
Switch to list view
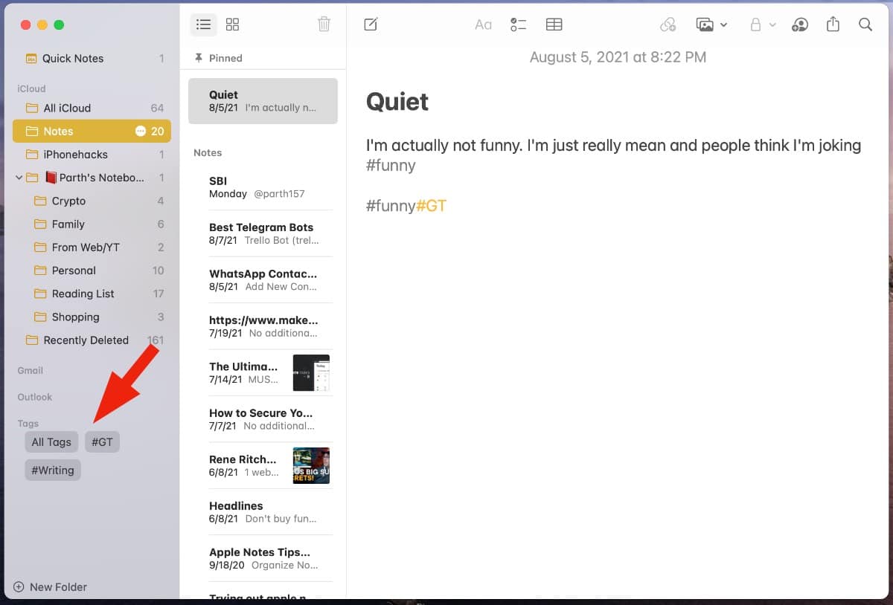click(203, 25)
